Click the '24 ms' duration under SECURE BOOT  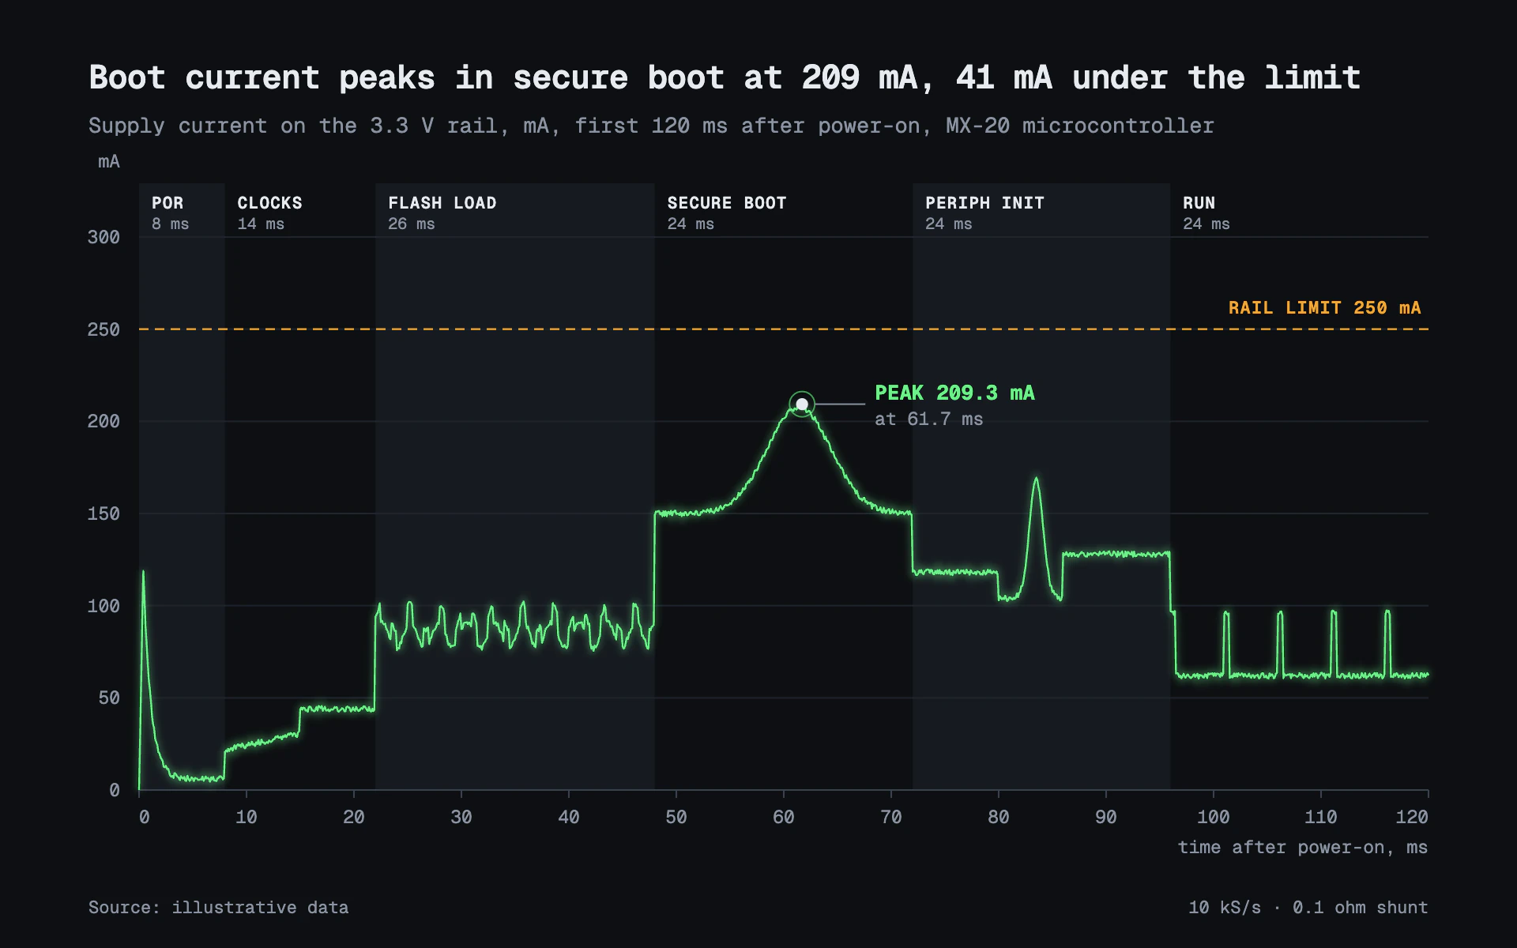[691, 224]
